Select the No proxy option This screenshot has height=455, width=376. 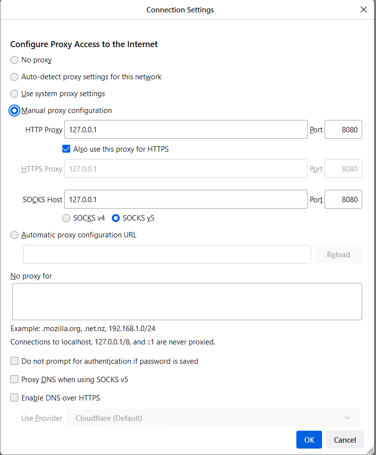(x=14, y=59)
